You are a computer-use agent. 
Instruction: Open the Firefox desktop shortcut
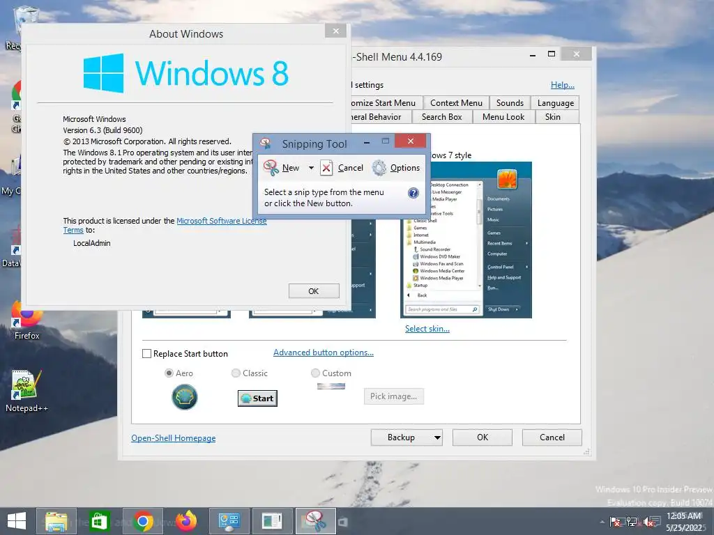click(27, 320)
